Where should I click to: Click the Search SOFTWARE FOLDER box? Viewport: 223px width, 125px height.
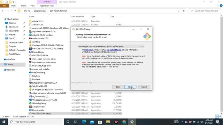[x=204, y=11]
